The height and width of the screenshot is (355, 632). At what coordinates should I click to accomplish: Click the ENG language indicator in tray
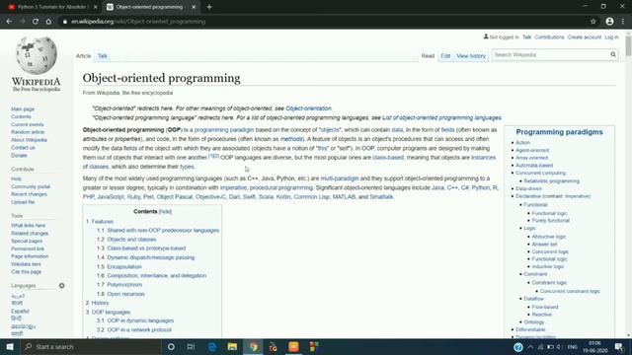click(572, 346)
